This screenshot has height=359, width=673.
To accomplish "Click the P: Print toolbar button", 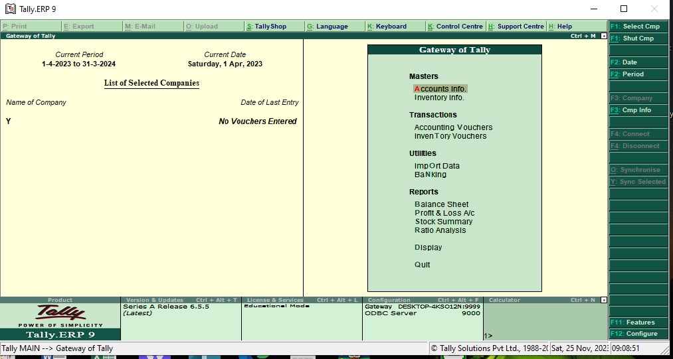I will tap(31, 26).
